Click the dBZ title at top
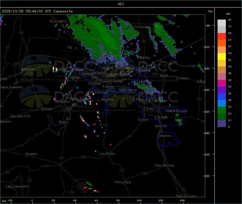 click(121, 4)
